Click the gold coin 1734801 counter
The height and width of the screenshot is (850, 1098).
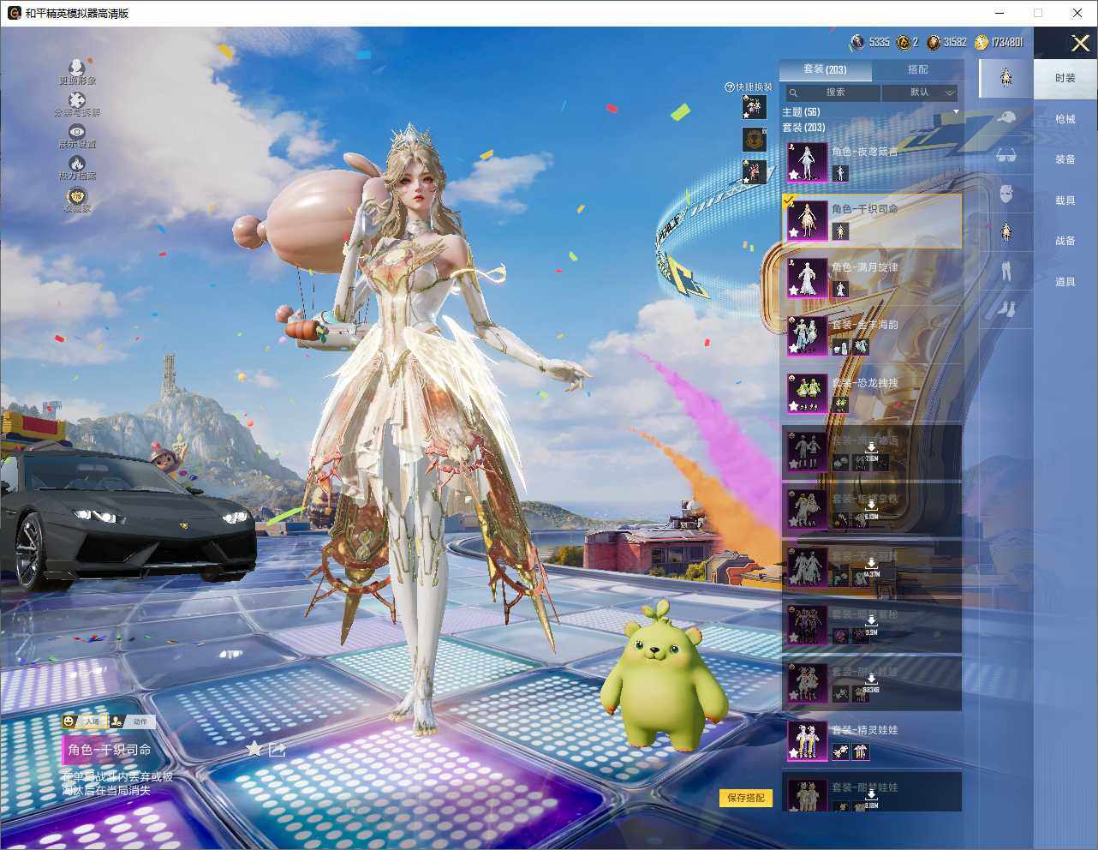pos(999,42)
